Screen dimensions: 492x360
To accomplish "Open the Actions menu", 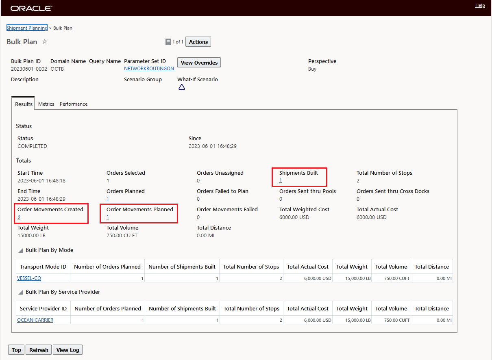I will click(x=198, y=42).
